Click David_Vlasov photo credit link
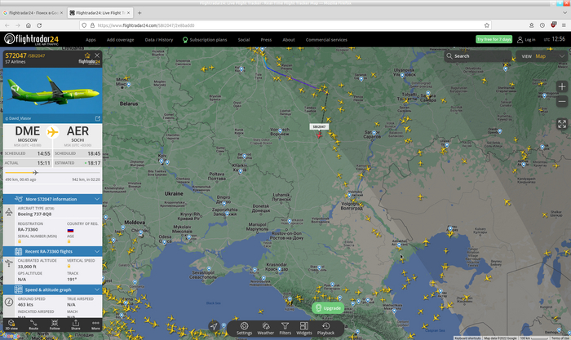The height and width of the screenshot is (340, 571). (18, 118)
